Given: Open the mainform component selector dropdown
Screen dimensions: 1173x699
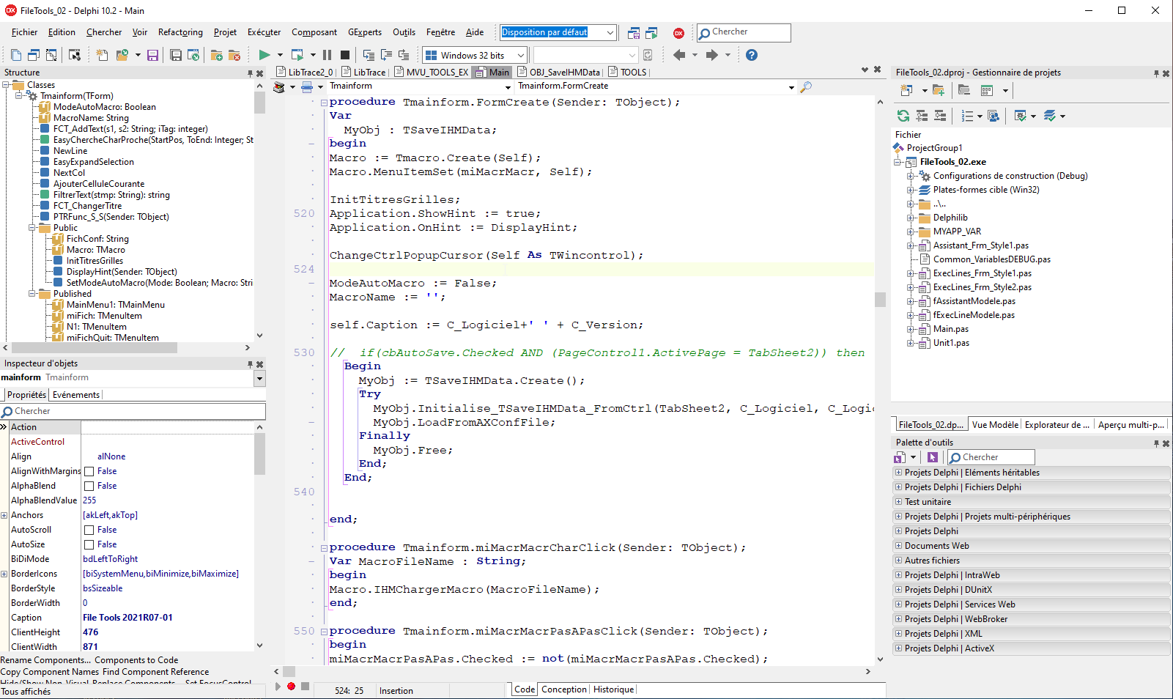Looking at the screenshot, I should point(259,378).
